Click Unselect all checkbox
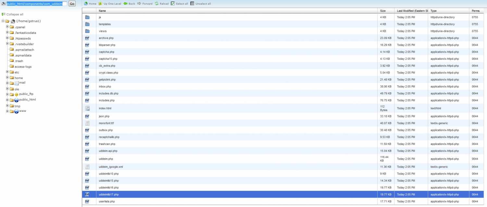 click(192, 4)
